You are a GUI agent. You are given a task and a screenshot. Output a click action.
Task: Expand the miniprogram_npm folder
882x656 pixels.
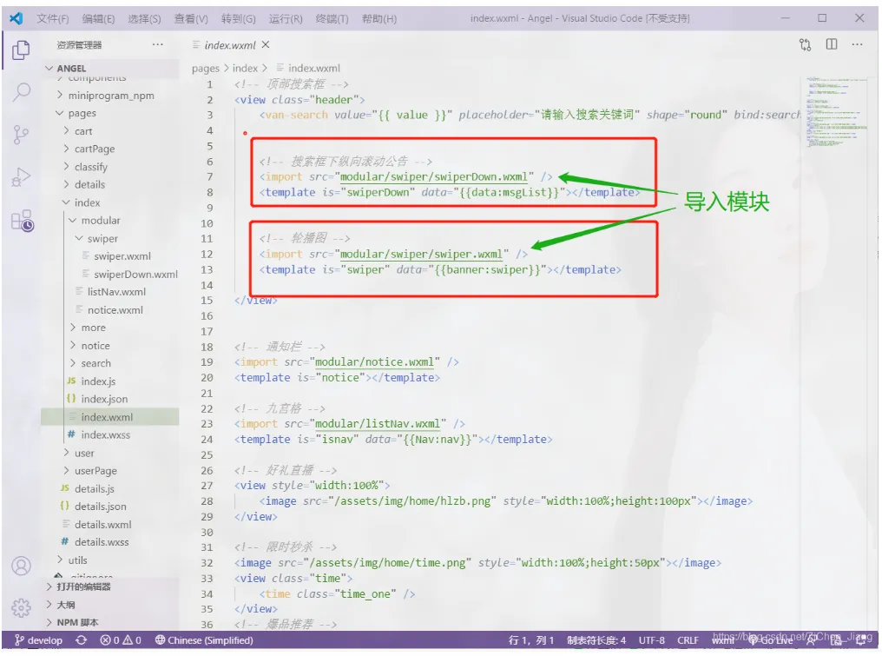(110, 96)
